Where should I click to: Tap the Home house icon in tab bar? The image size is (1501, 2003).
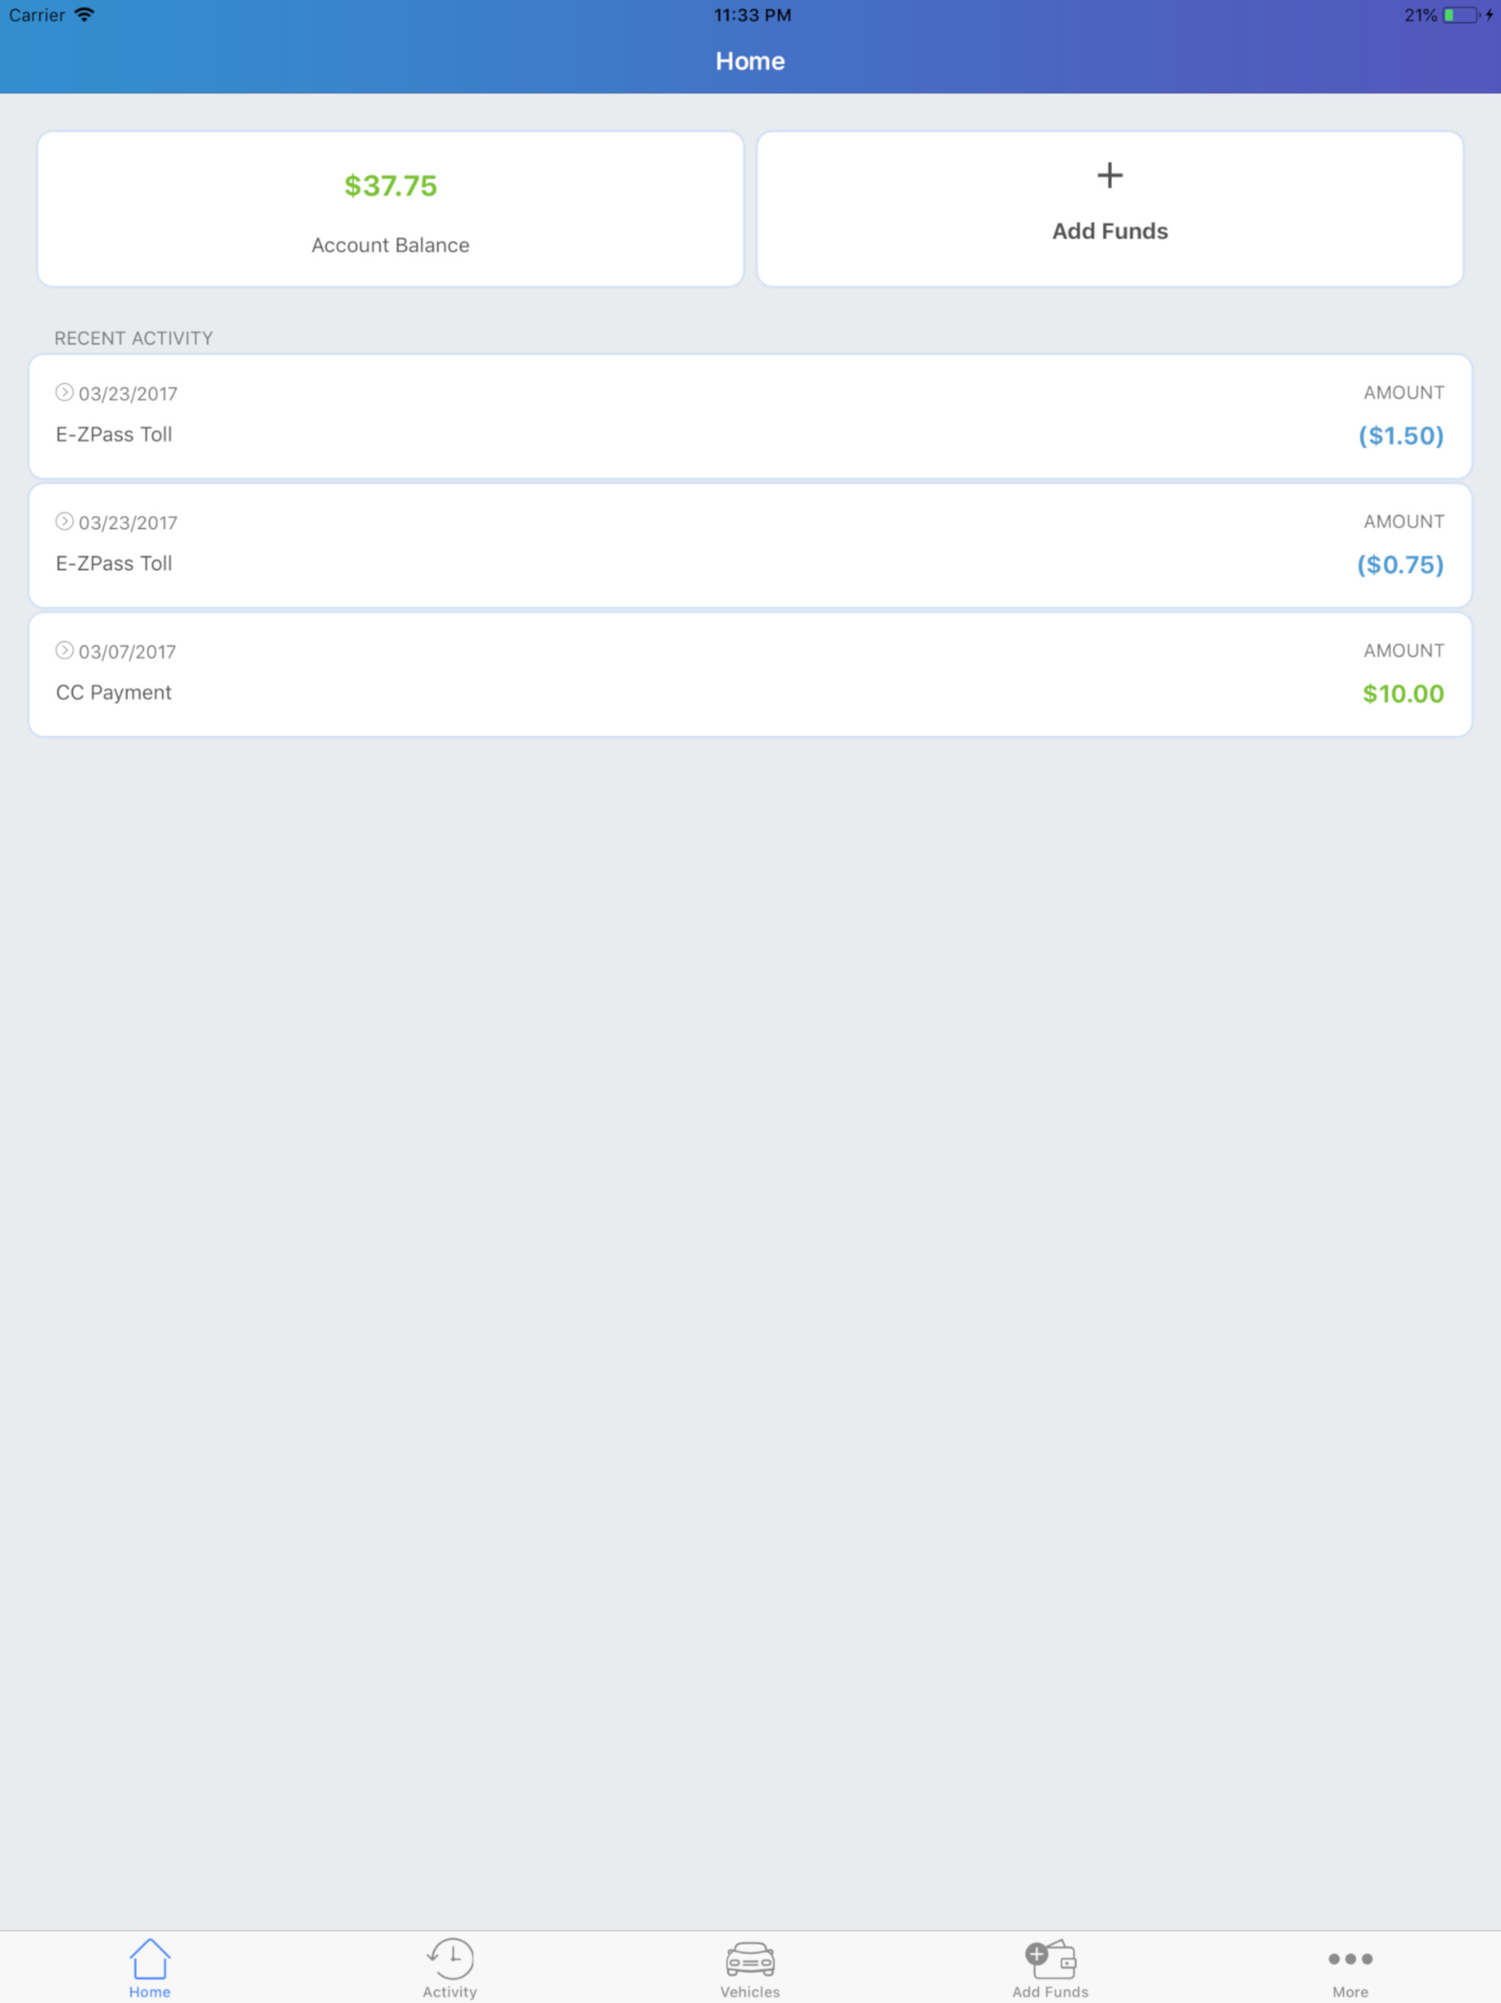(150, 1958)
